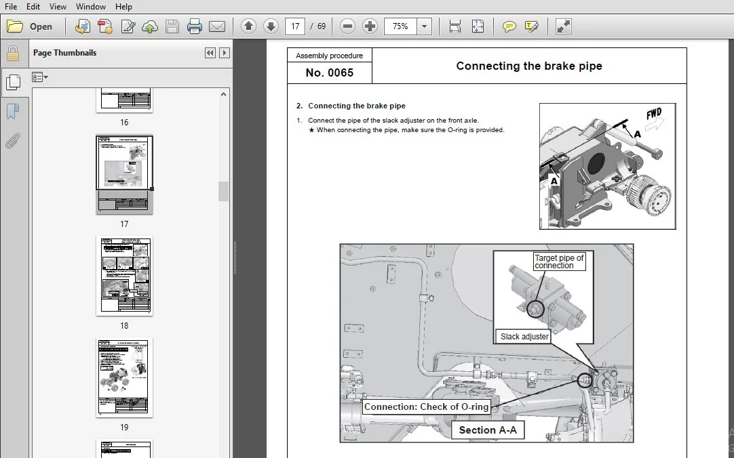Screen dimensions: 734x458
Task: Click the '2. Connecting the brake pipe' subheading
Action: coord(351,106)
